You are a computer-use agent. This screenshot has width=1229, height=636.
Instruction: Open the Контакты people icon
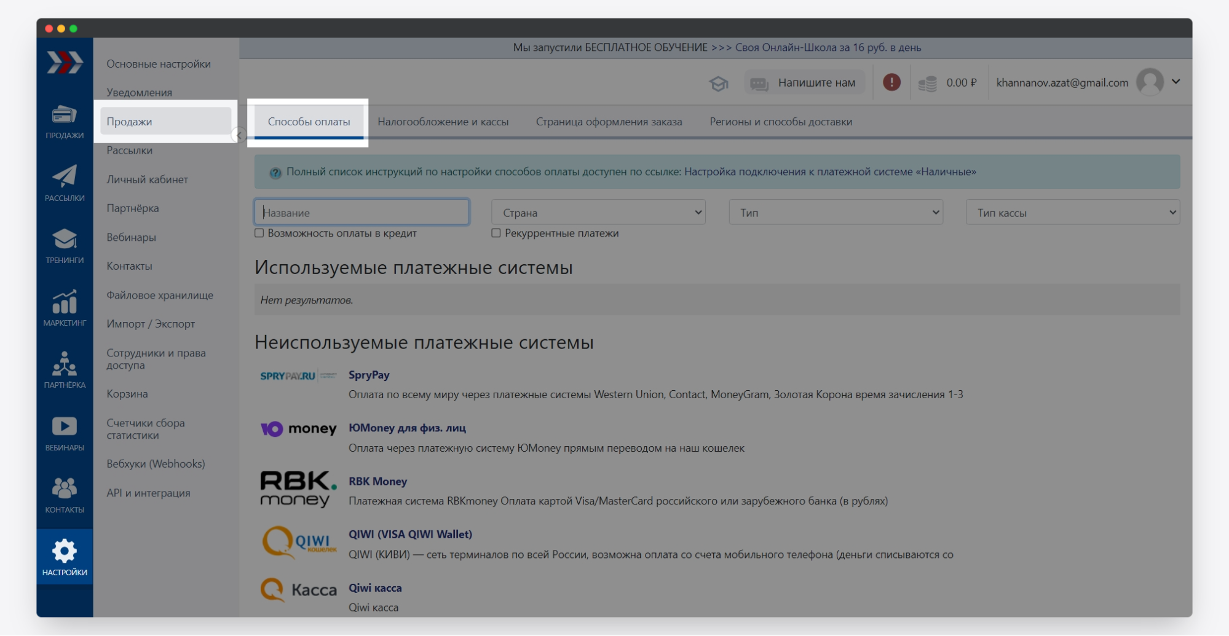[64, 489]
